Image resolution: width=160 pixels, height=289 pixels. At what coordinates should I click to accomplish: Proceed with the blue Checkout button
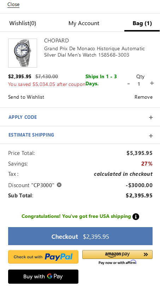(x=80, y=236)
